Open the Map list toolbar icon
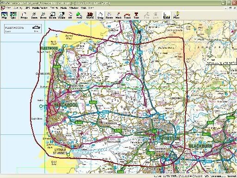This screenshot has width=237, height=178. 4,15
